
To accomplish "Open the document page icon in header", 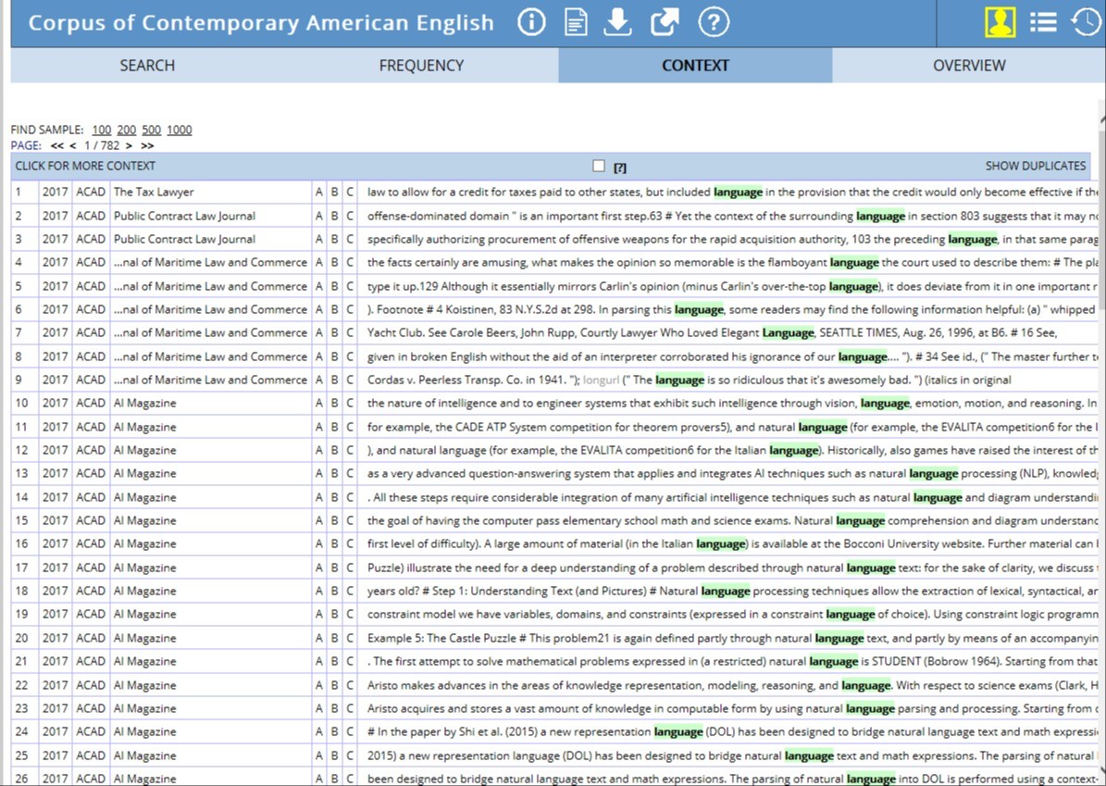I will coord(576,22).
